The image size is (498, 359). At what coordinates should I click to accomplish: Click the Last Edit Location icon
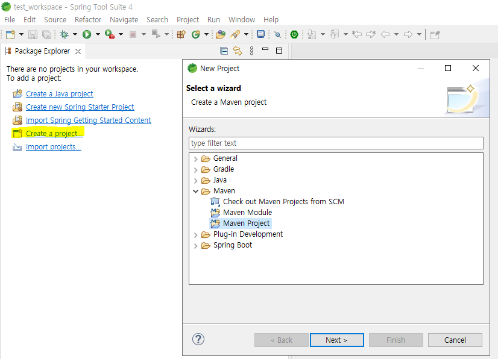[357, 34]
